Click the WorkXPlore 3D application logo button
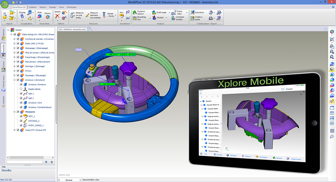 point(4,4)
